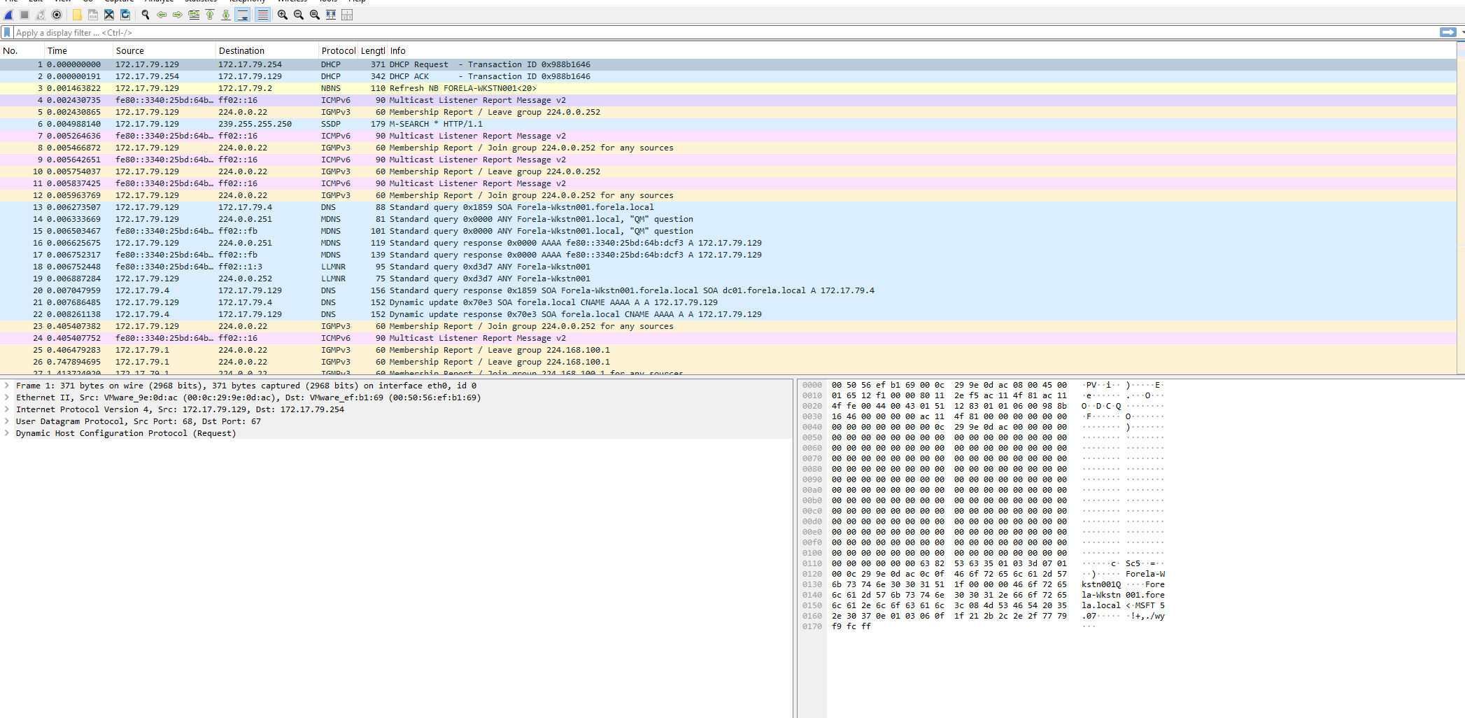Viewport: 1465px width, 718px height.
Task: Go back in packet history
Action: 162,15
